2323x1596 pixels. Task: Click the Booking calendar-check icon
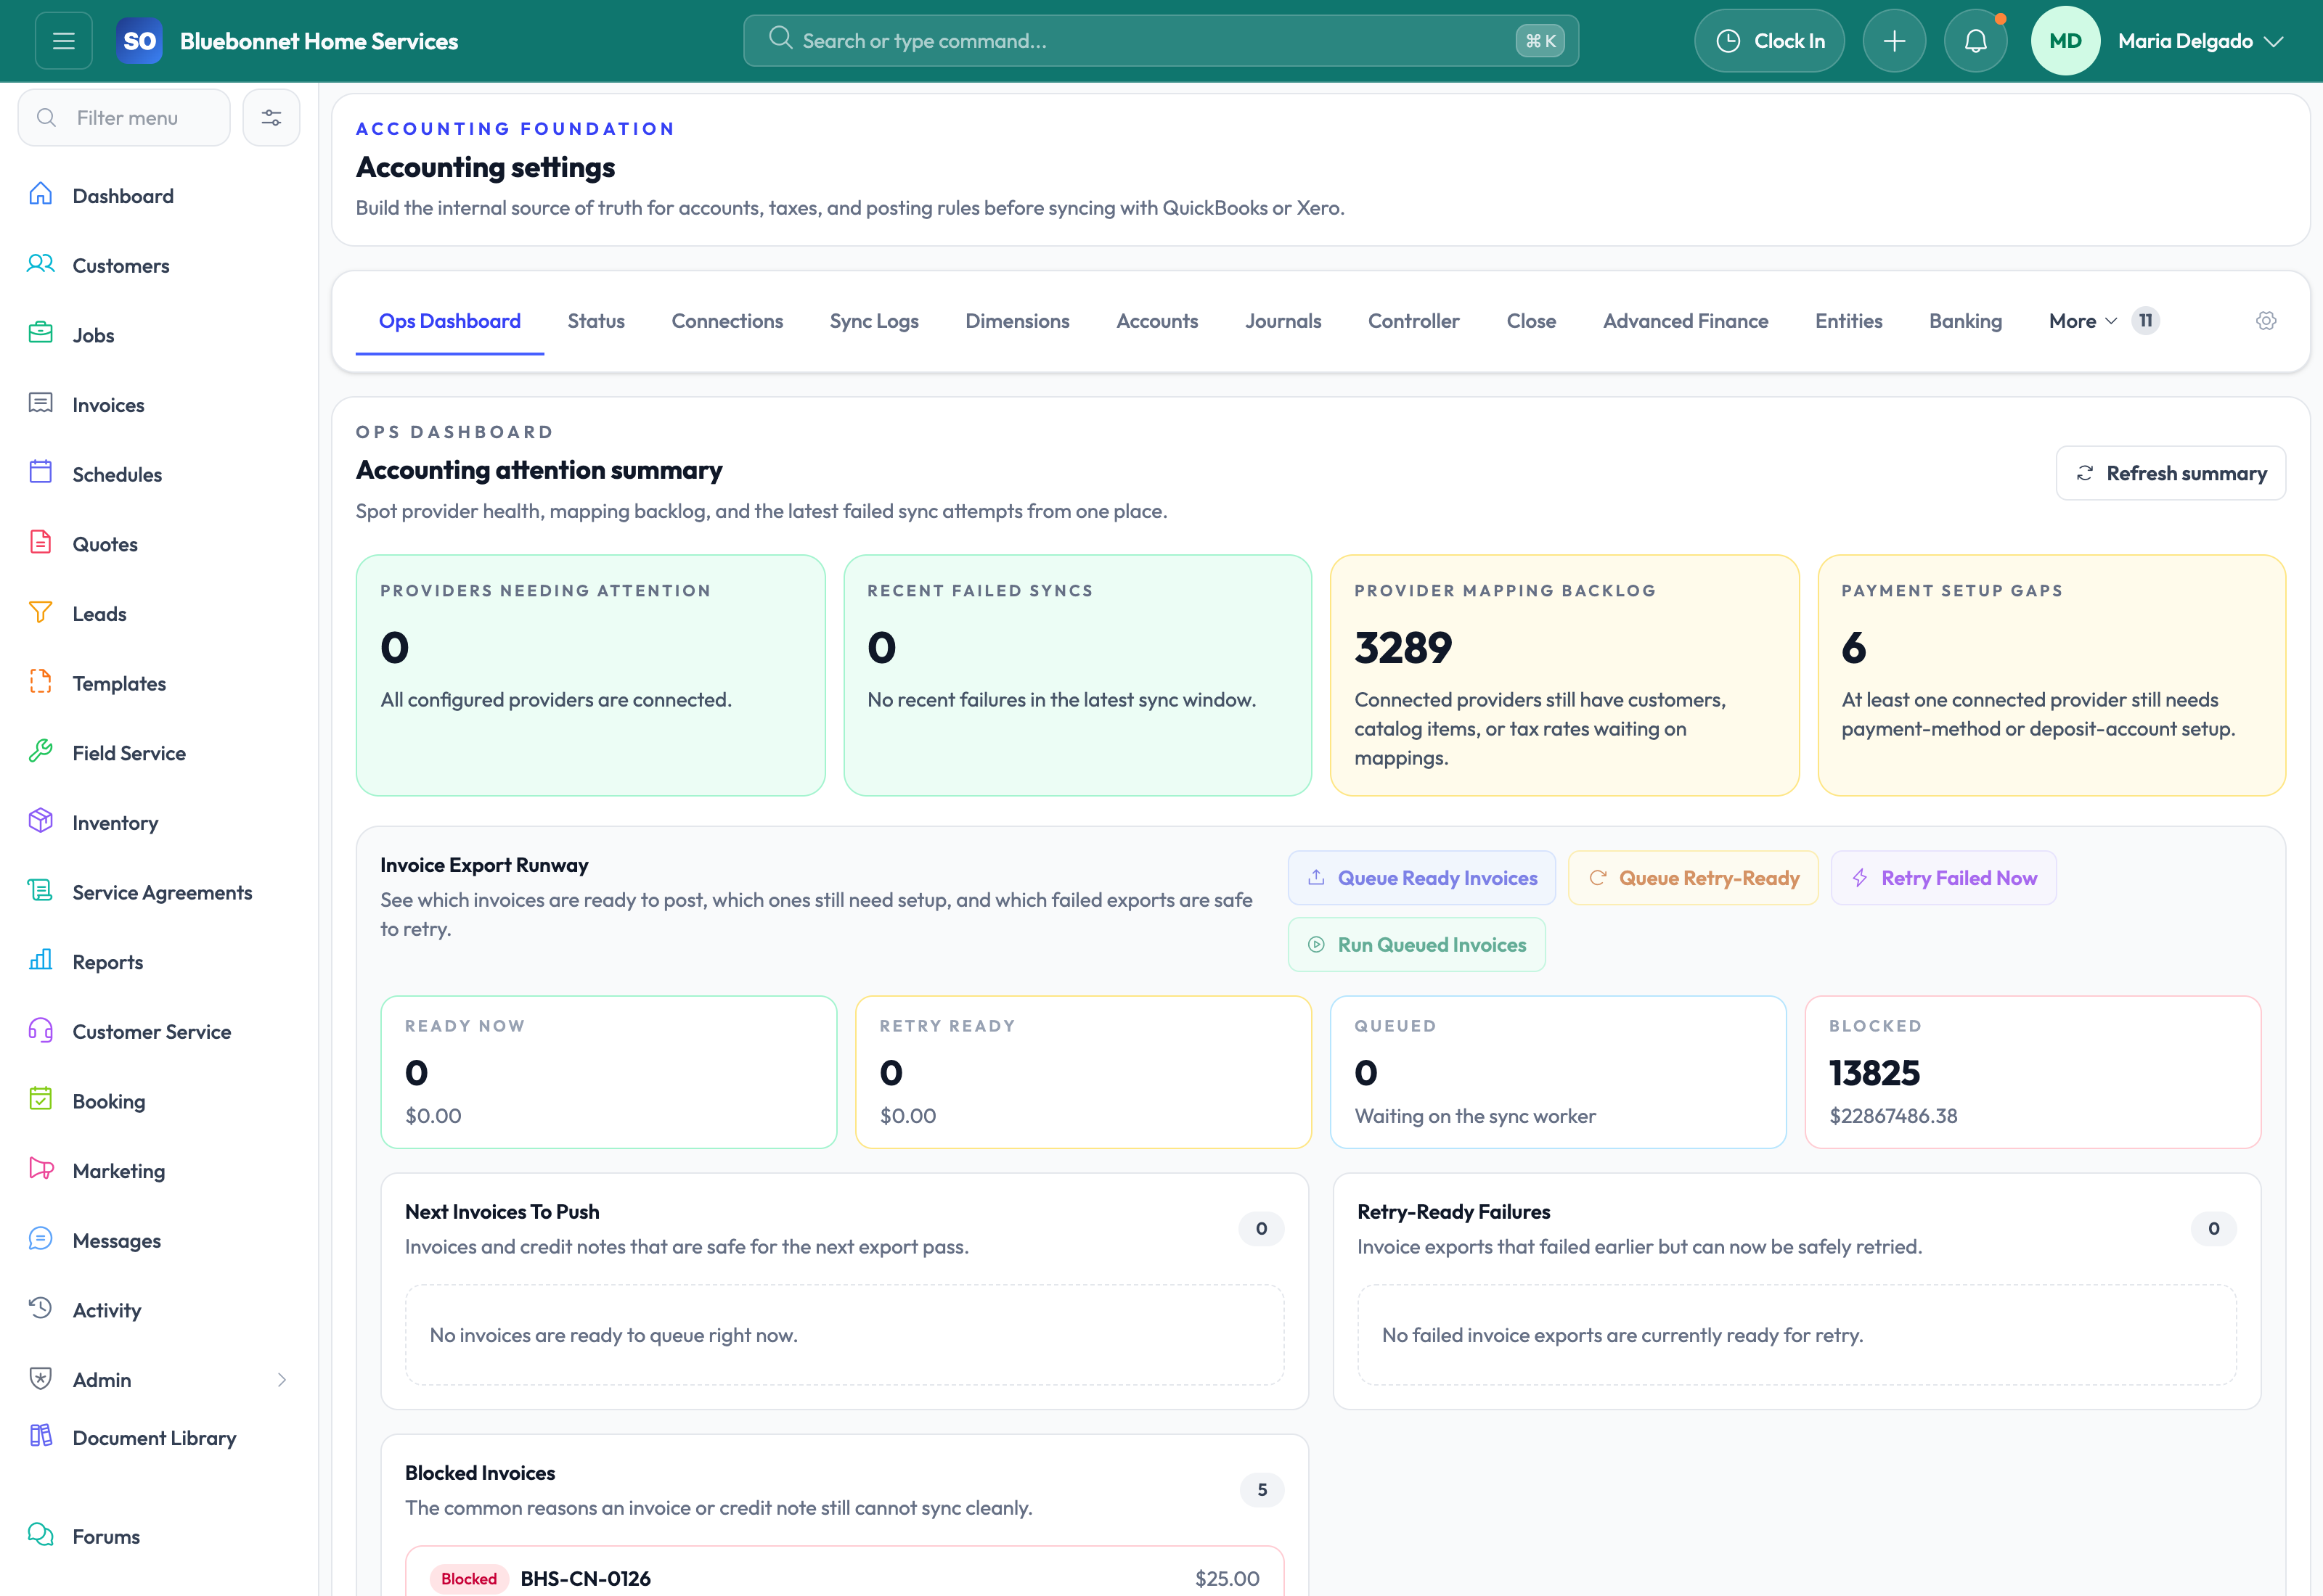point(40,1099)
